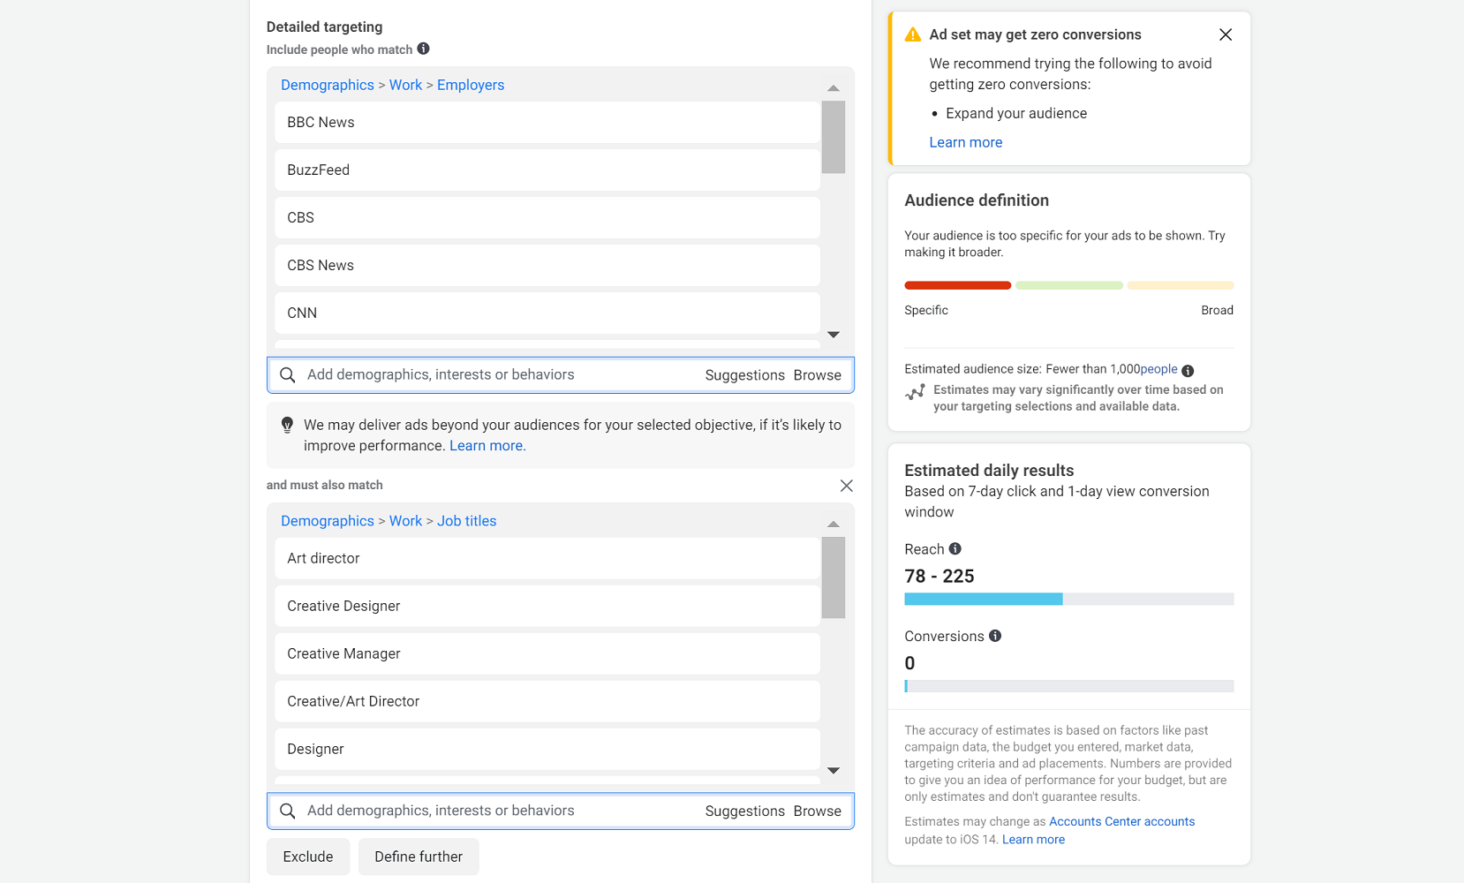Select the Creative/Art Director job title
The height and width of the screenshot is (883, 1464).
point(547,701)
